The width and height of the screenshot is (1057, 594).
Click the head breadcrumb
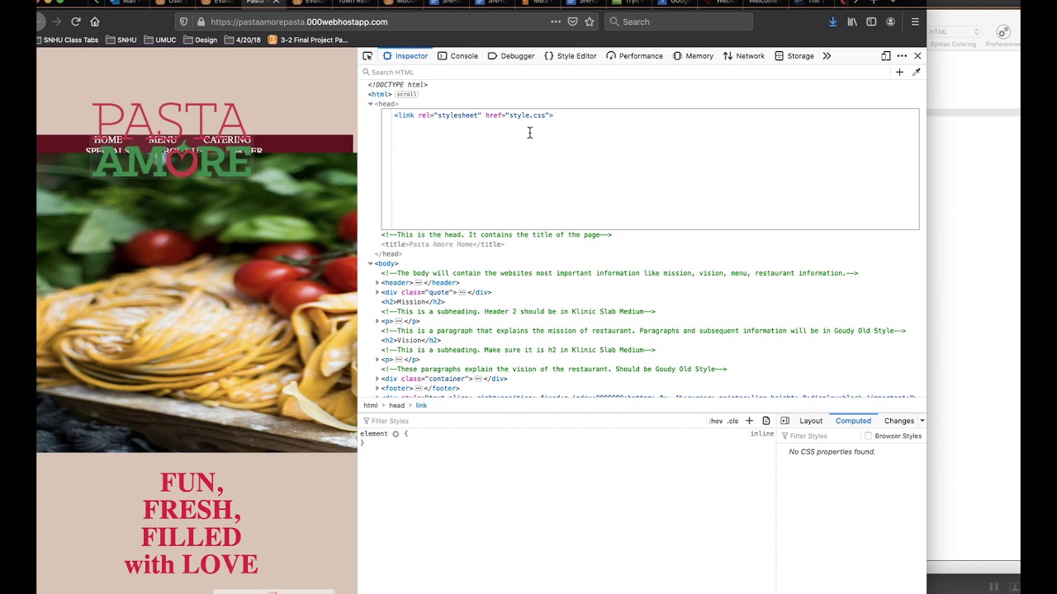(396, 406)
